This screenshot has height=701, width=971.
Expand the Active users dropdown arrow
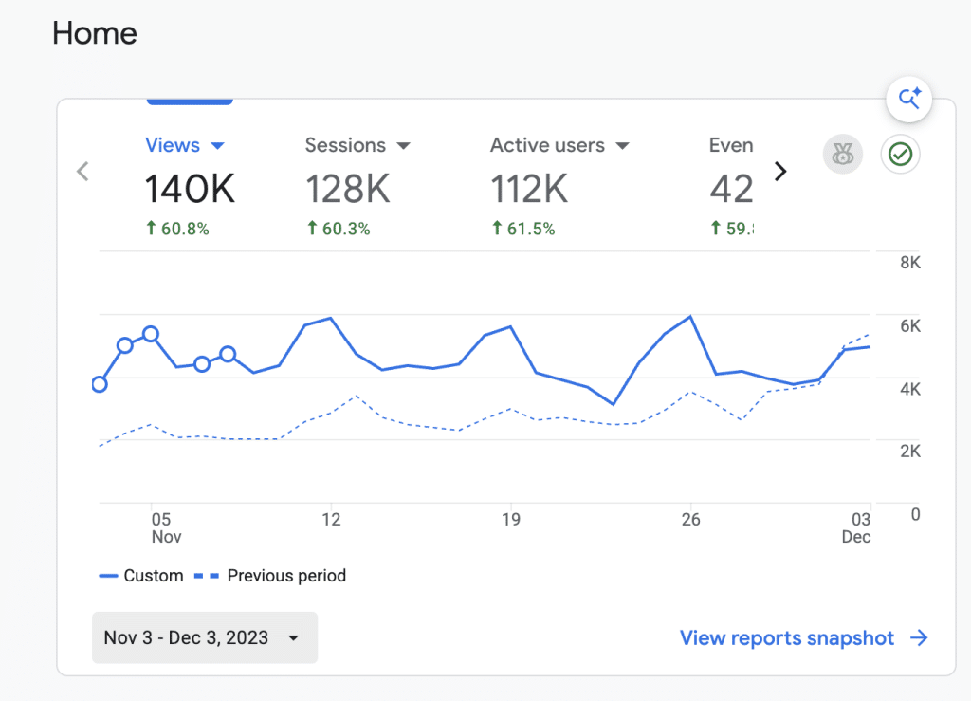(x=622, y=146)
